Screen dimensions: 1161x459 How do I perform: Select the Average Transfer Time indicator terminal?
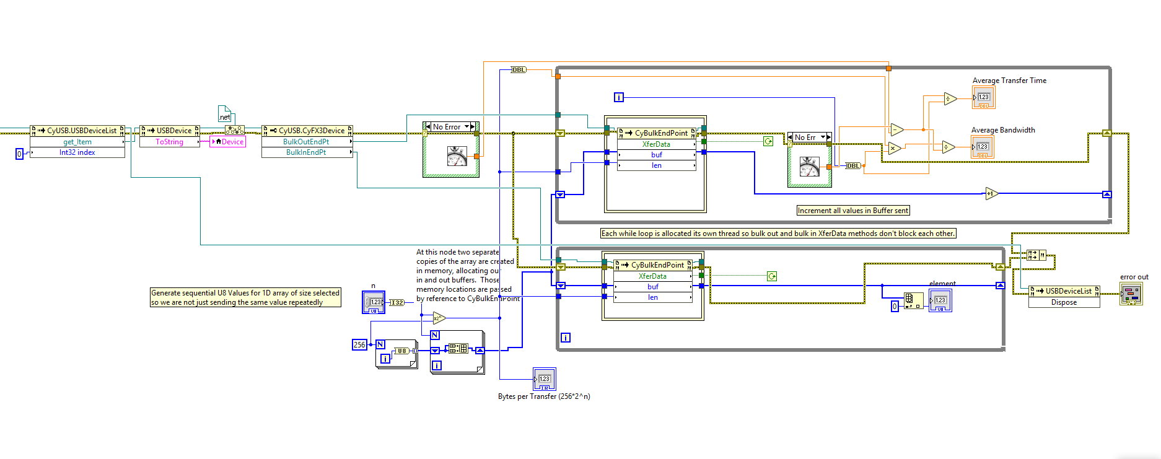983,98
